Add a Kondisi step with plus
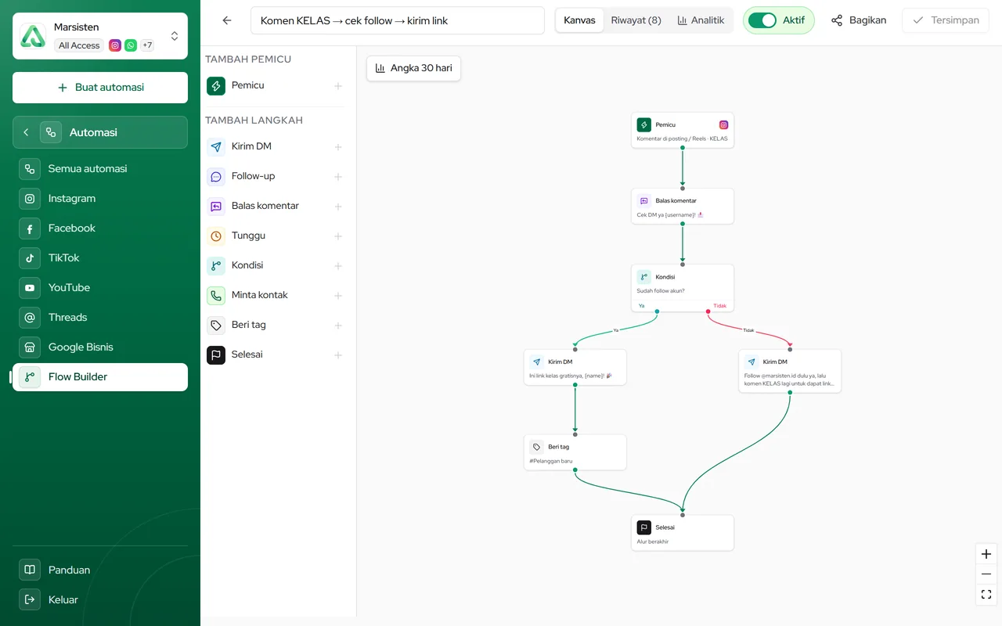 click(x=338, y=266)
